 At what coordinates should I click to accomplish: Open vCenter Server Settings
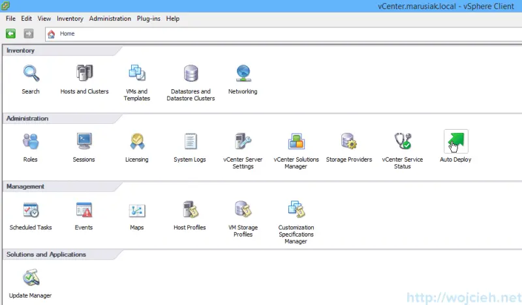243,141
